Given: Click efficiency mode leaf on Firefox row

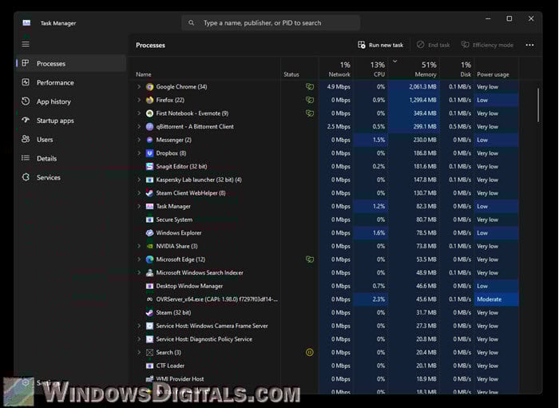Looking at the screenshot, I should tap(310, 100).
